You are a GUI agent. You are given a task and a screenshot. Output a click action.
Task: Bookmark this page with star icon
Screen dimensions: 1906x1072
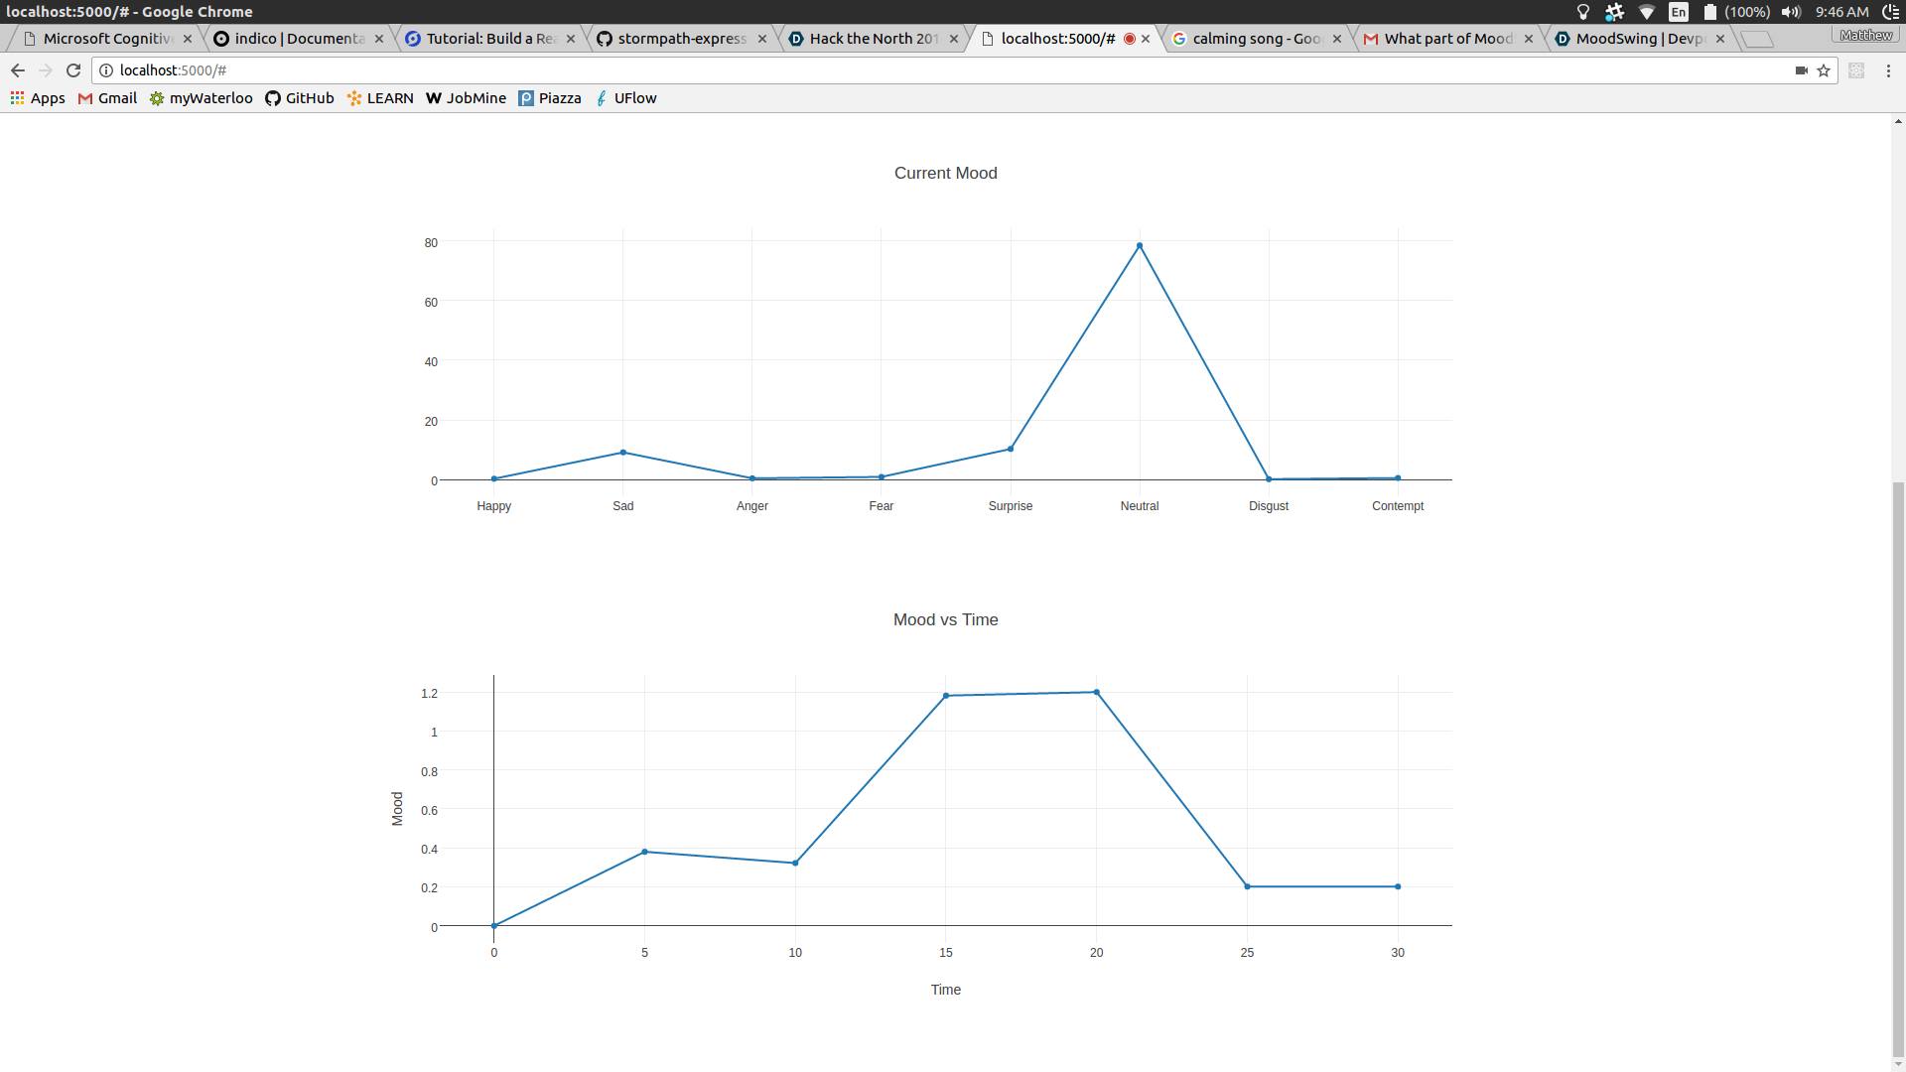1824,70
